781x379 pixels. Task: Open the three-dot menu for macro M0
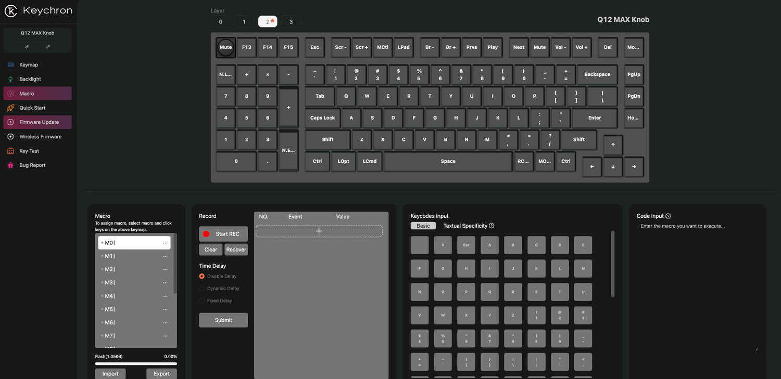[x=165, y=243]
